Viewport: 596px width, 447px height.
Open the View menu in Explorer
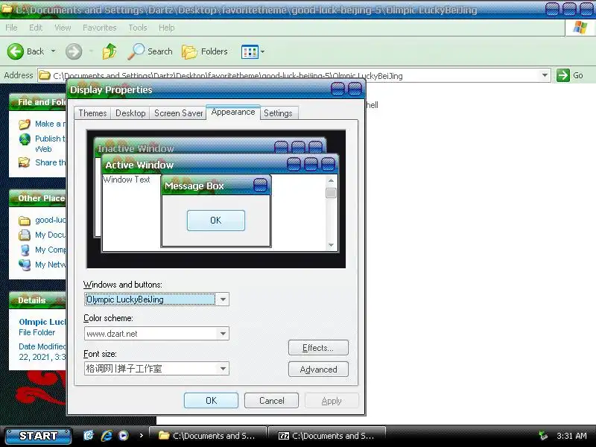pyautogui.click(x=63, y=28)
